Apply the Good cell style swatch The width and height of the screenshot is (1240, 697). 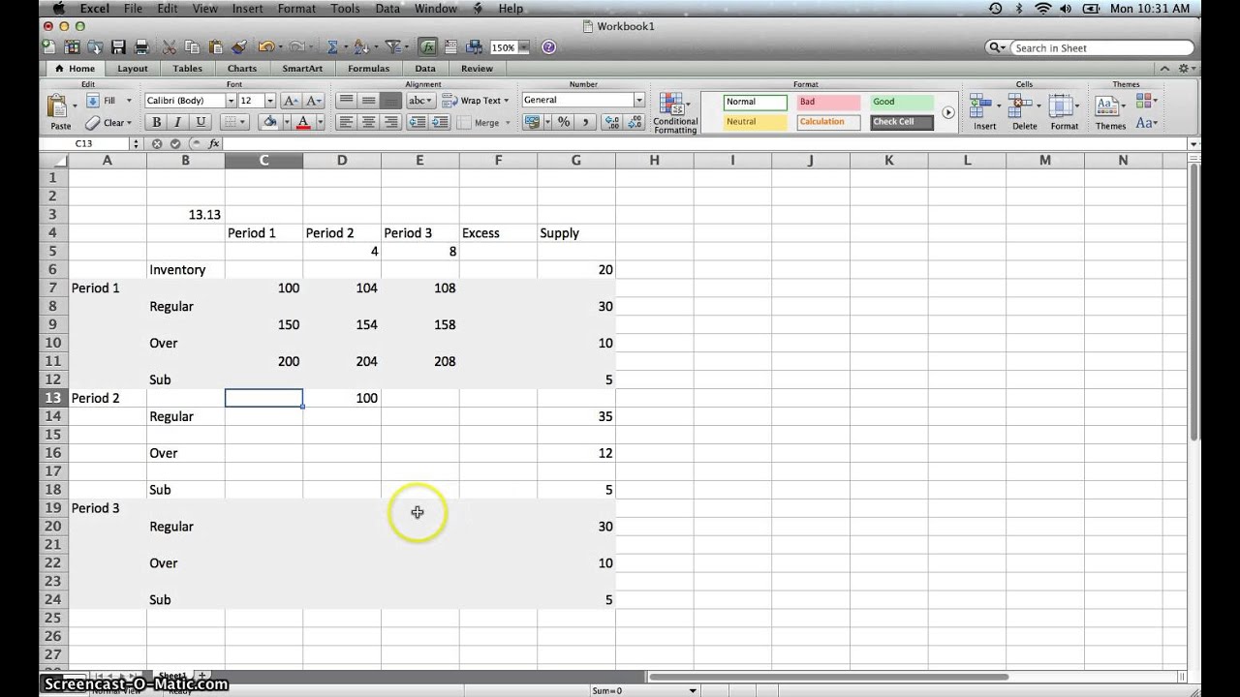901,102
